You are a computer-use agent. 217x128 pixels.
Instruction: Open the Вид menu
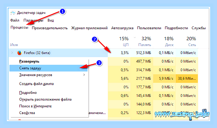(x=50, y=21)
